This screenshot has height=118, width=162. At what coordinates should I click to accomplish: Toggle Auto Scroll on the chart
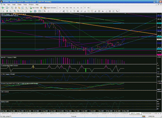(23, 11)
